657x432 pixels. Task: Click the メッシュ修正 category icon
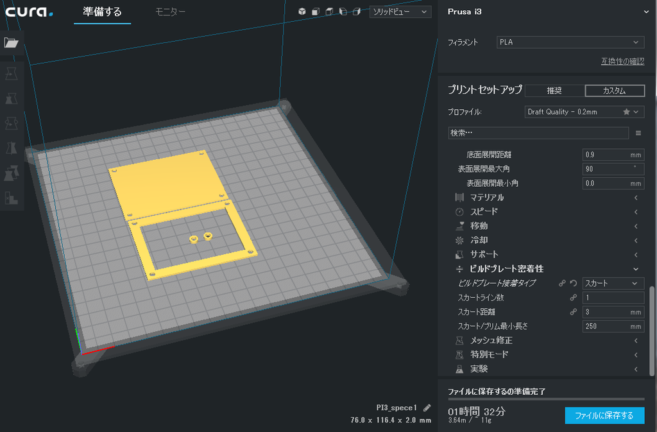[459, 340]
